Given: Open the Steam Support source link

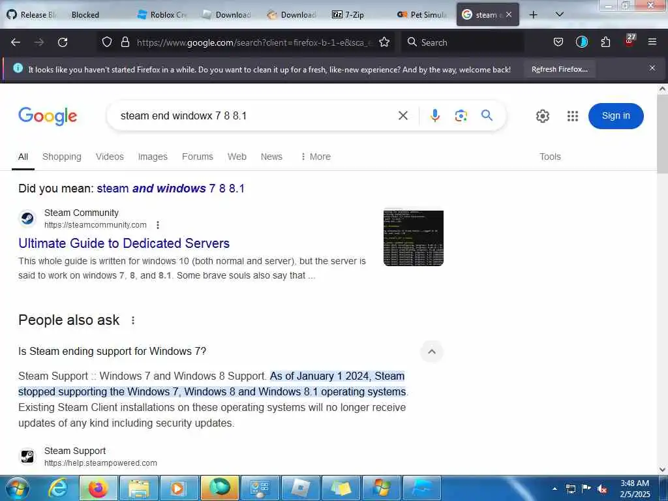Looking at the screenshot, I should [x=88, y=456].
